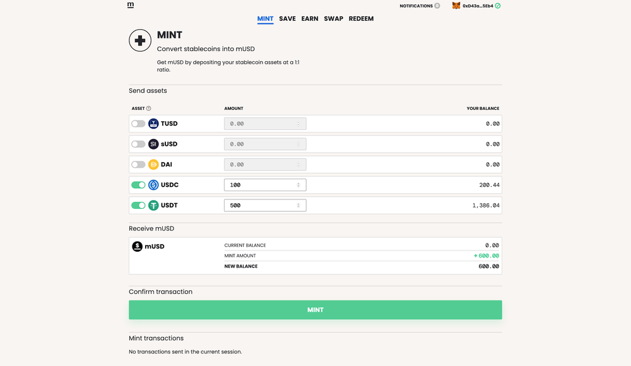Click the DAI amount stepper arrows

298,164
